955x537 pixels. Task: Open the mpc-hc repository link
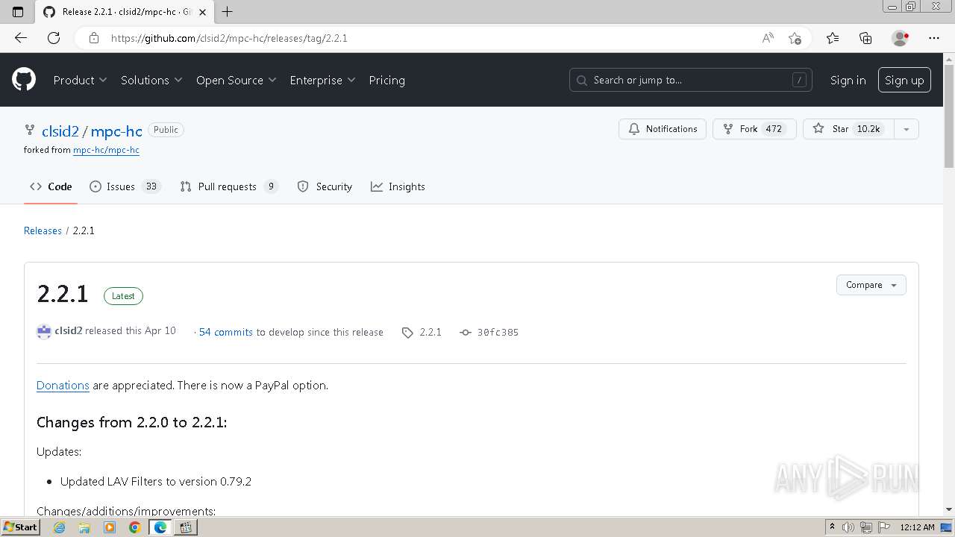click(x=116, y=131)
